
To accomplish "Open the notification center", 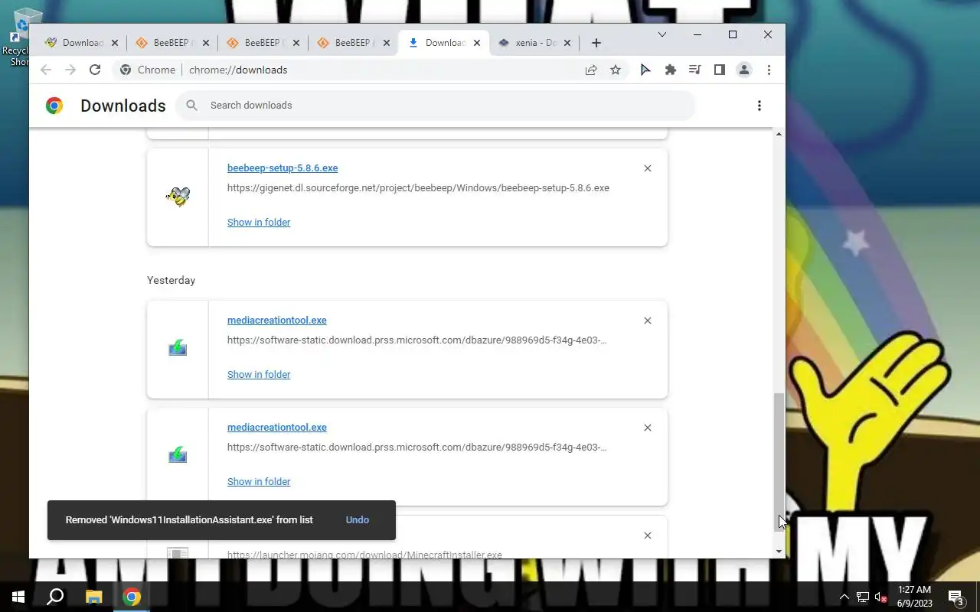I will 955,597.
